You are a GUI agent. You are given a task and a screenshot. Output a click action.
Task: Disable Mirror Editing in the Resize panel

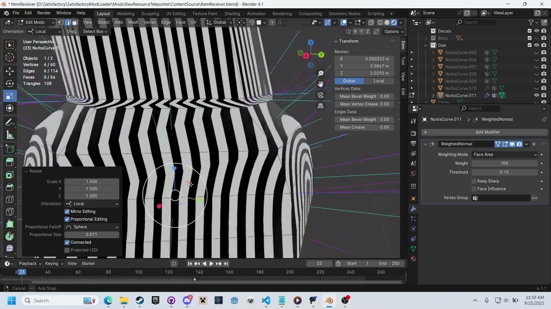67,211
